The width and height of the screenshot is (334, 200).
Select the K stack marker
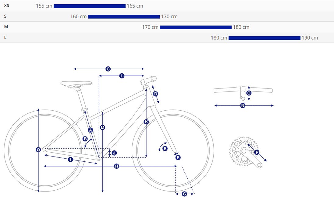(146, 122)
